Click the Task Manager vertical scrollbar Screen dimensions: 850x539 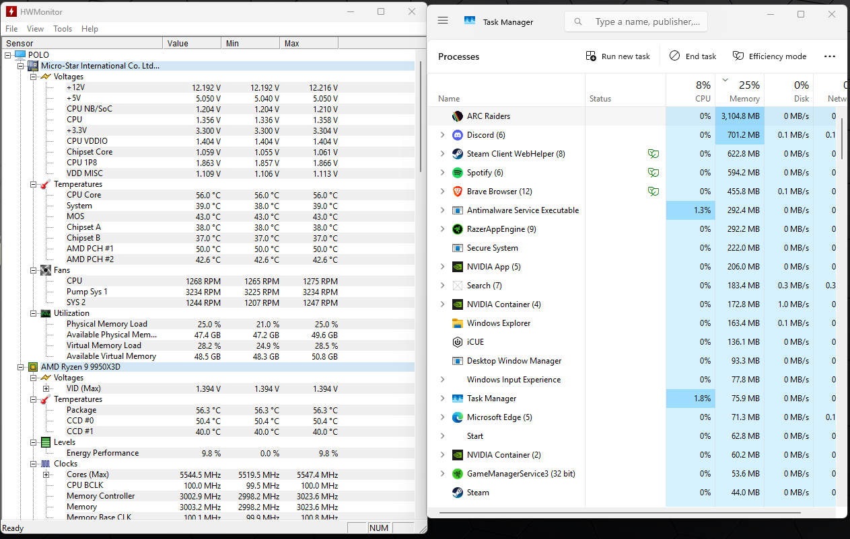click(x=843, y=139)
